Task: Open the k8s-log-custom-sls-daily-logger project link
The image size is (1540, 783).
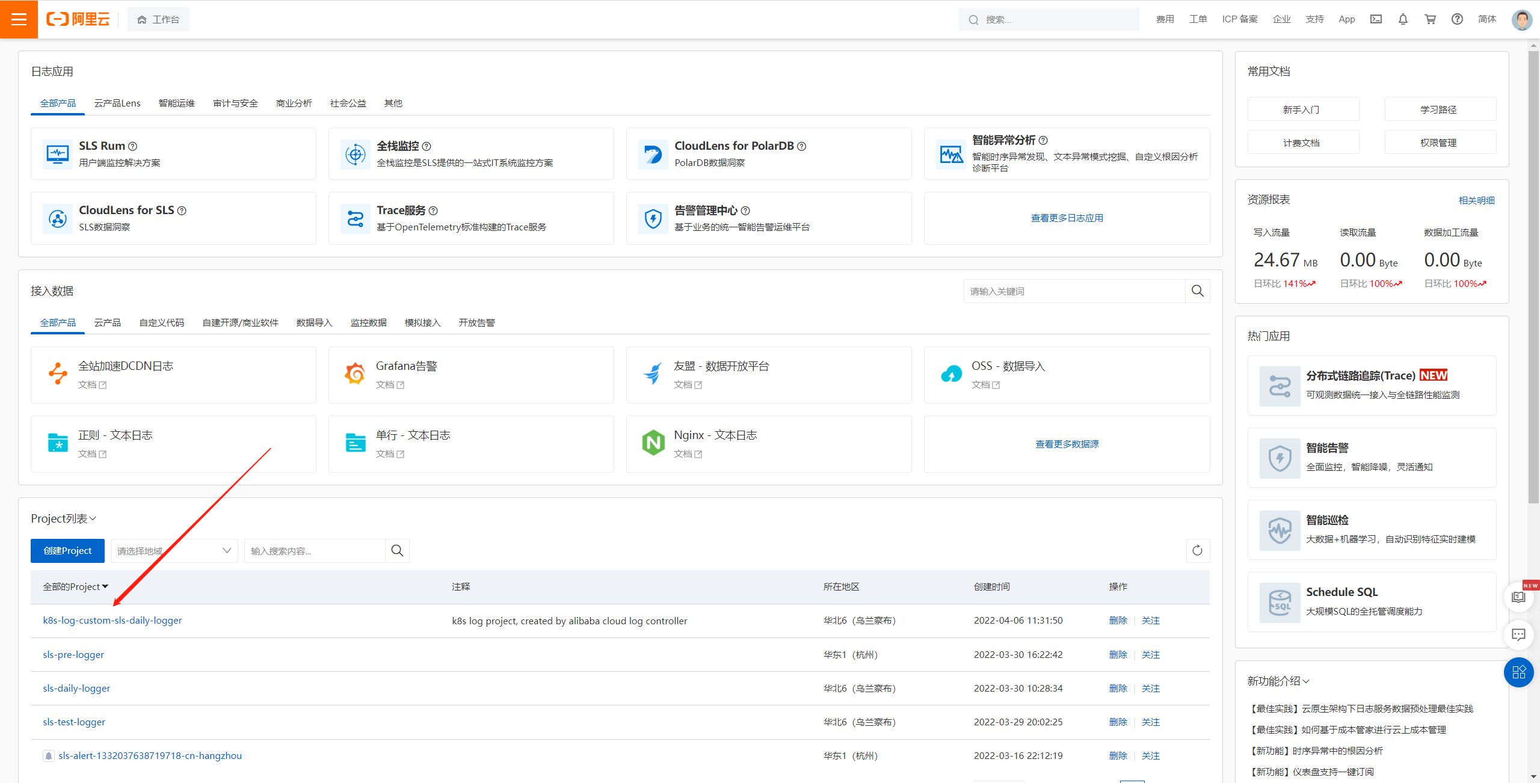Action: coord(112,620)
